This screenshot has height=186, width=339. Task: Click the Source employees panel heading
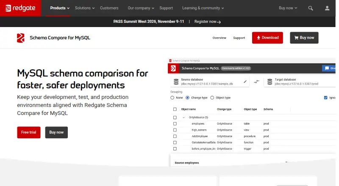pyautogui.click(x=186, y=163)
